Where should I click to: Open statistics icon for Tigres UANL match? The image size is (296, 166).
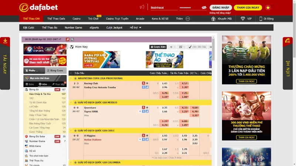coord(147,111)
